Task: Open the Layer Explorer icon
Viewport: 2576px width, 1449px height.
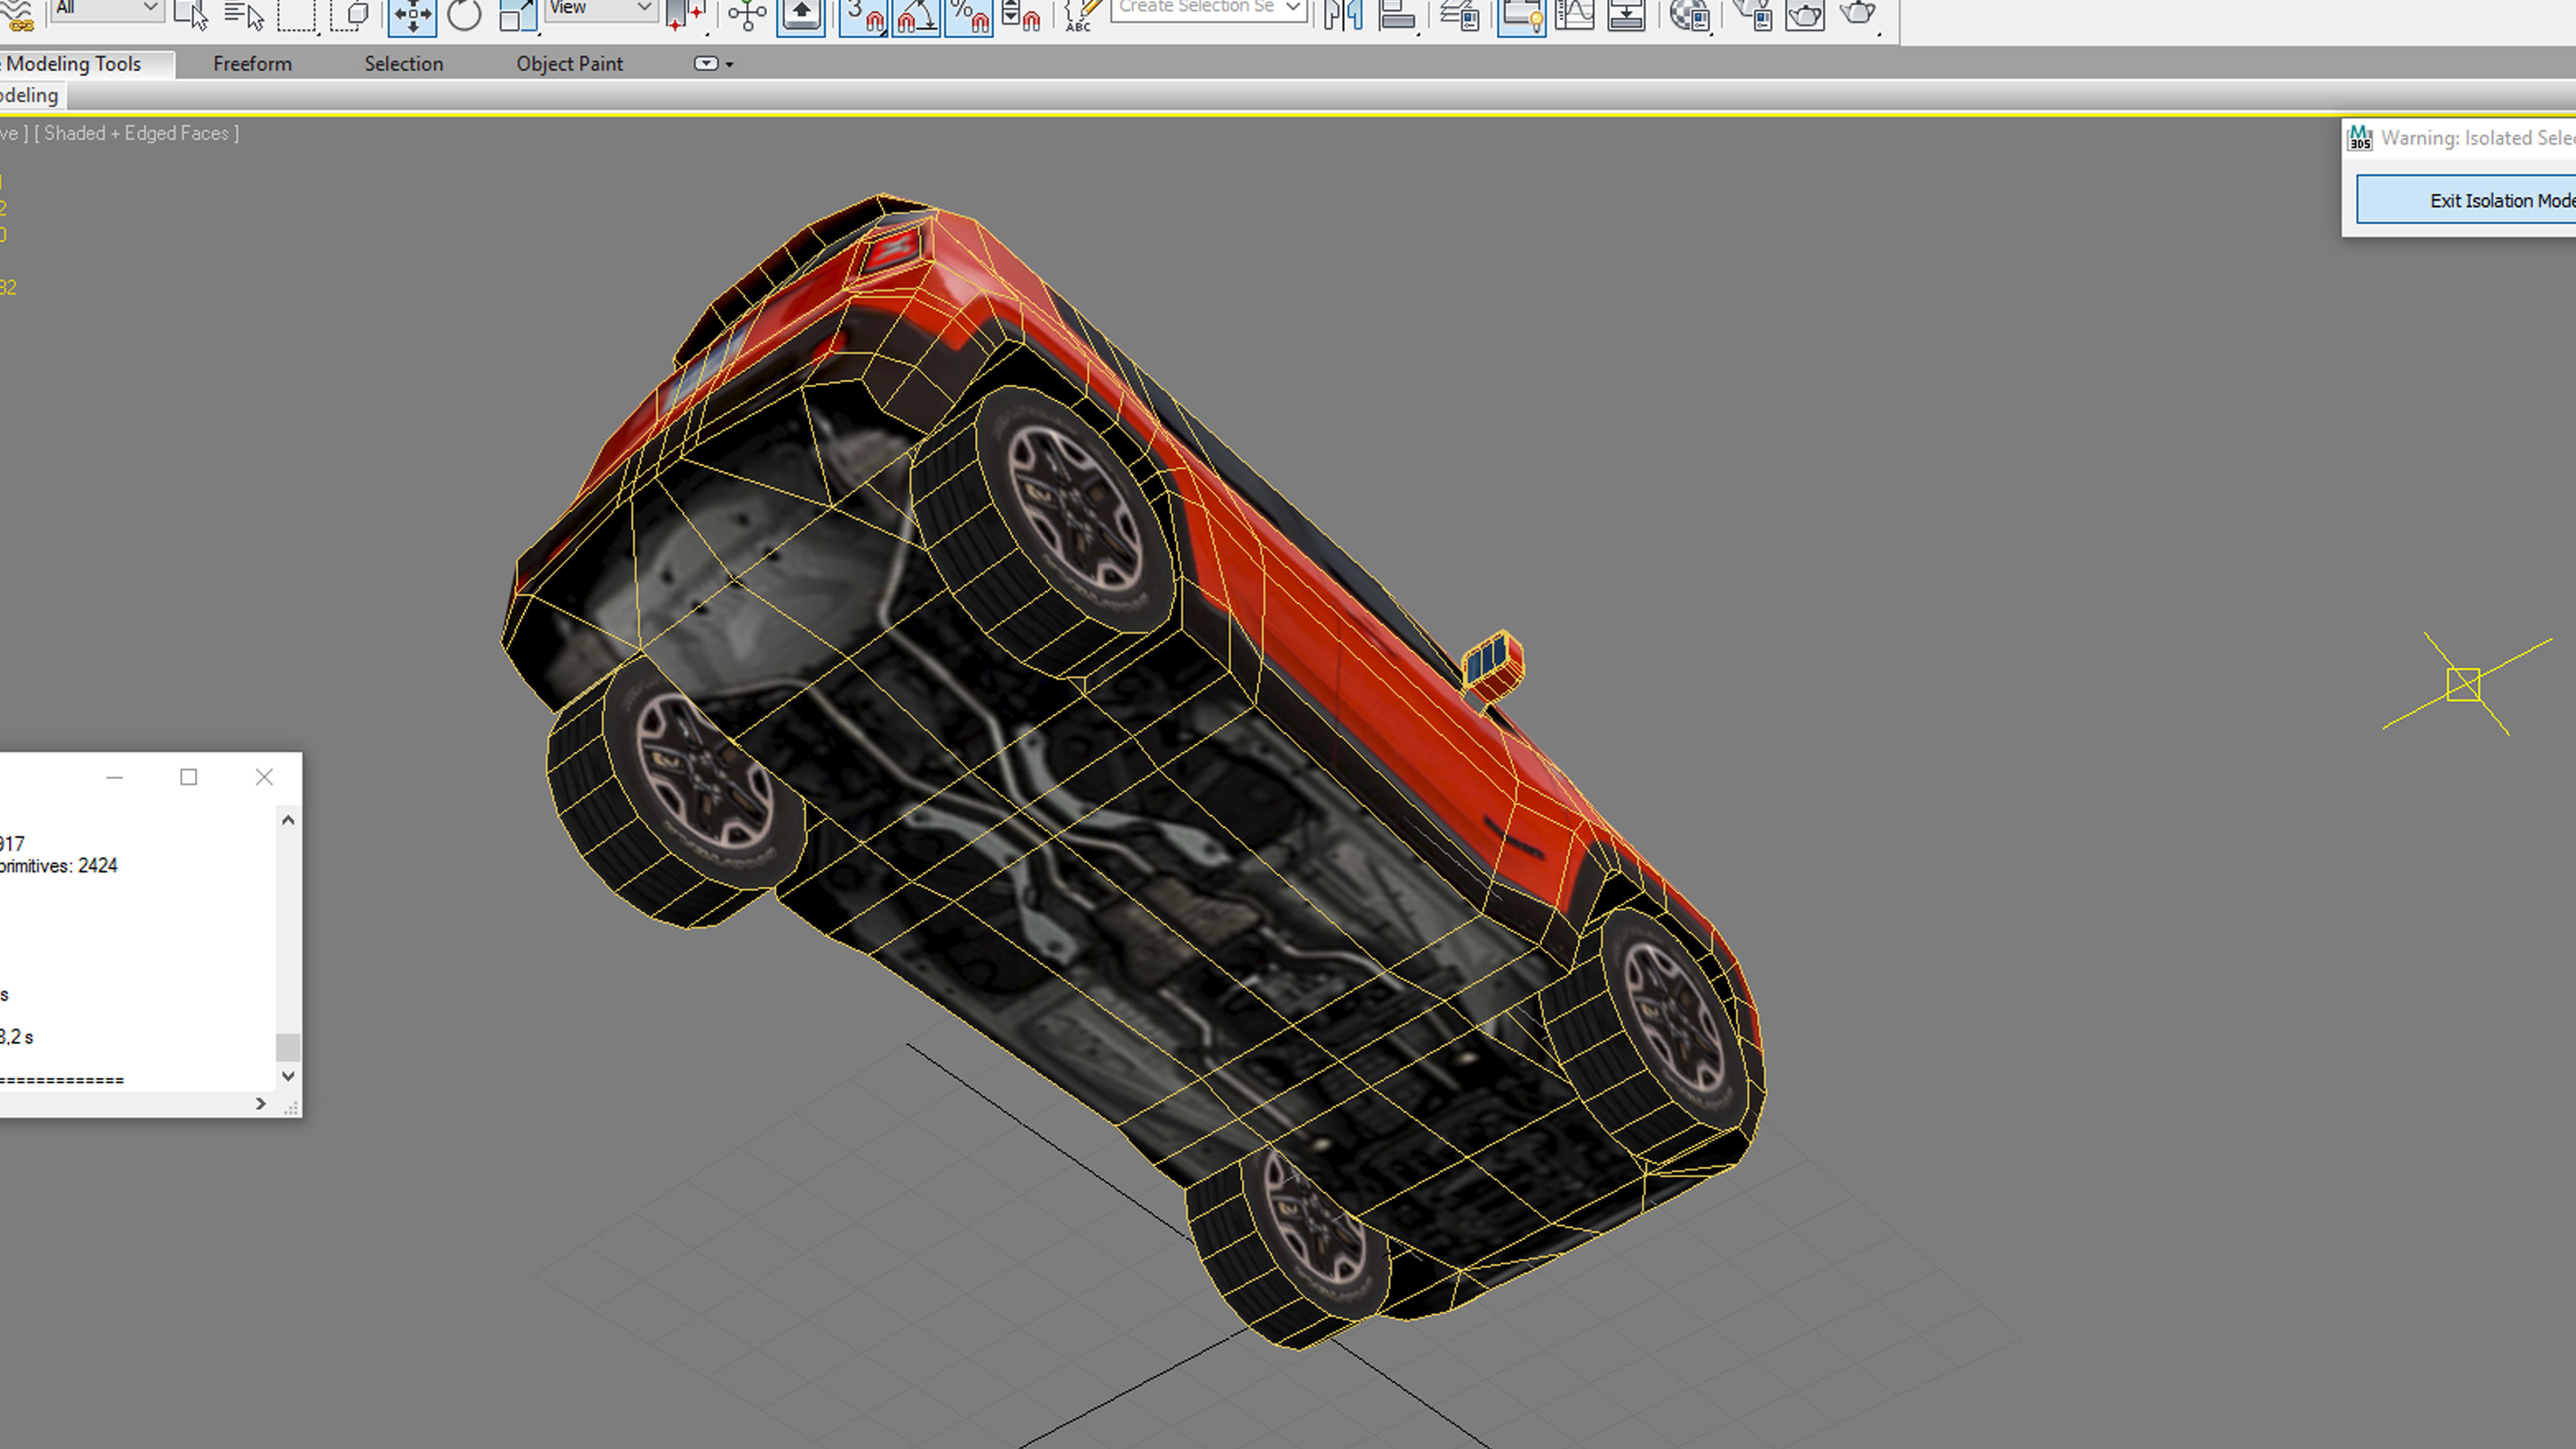Action: pos(1460,14)
